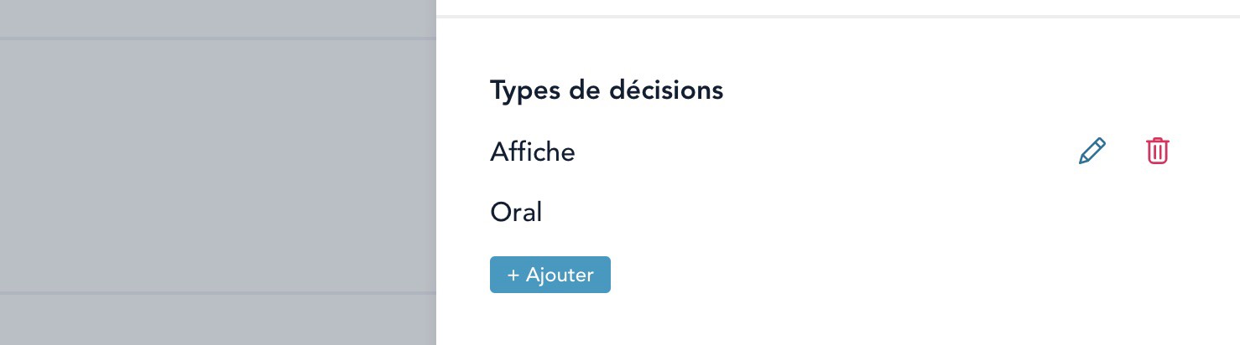Click the plus sign on Ajouter

(x=513, y=275)
